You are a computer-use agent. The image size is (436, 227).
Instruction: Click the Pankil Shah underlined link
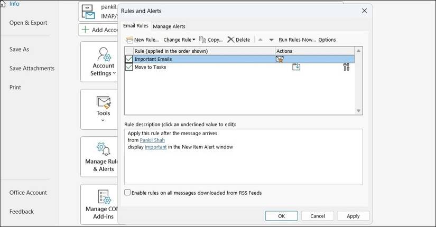pyautogui.click(x=152, y=140)
